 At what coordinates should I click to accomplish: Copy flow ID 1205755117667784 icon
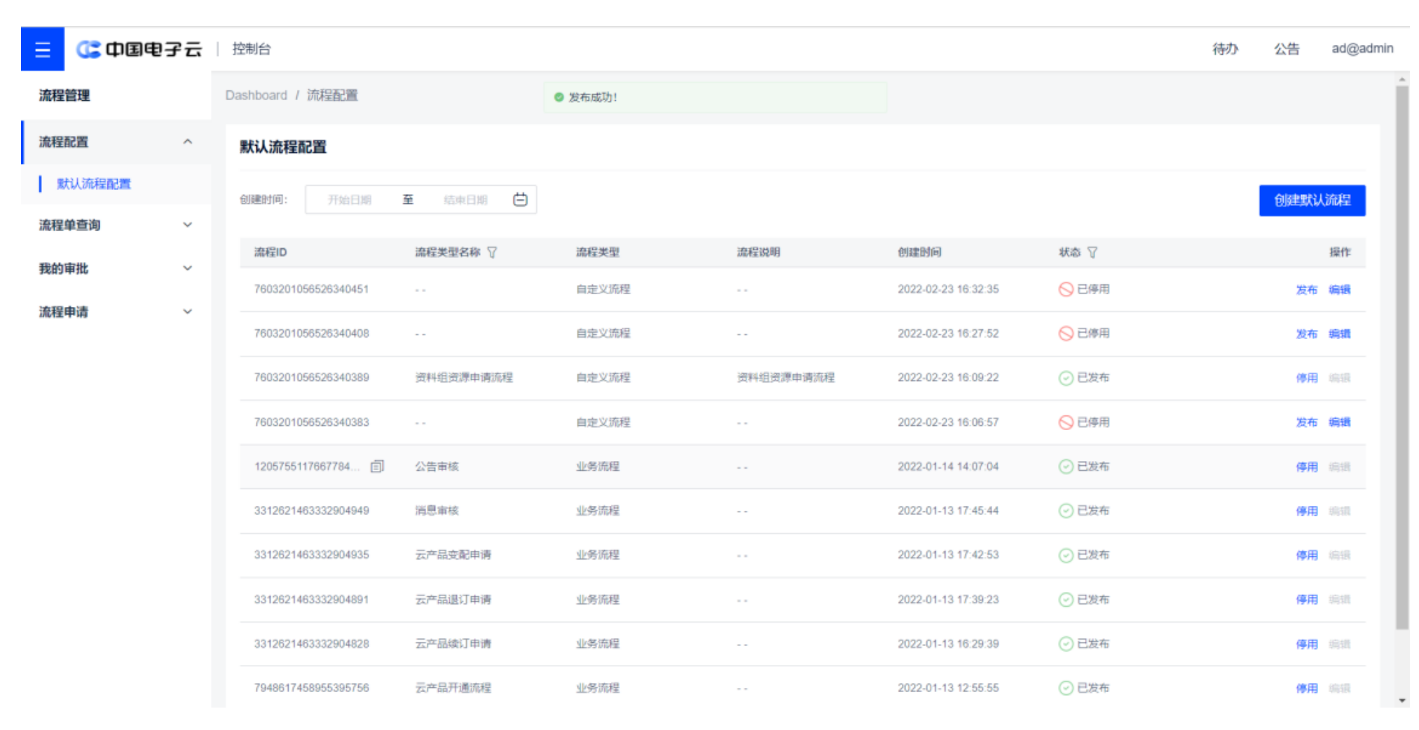point(377,466)
